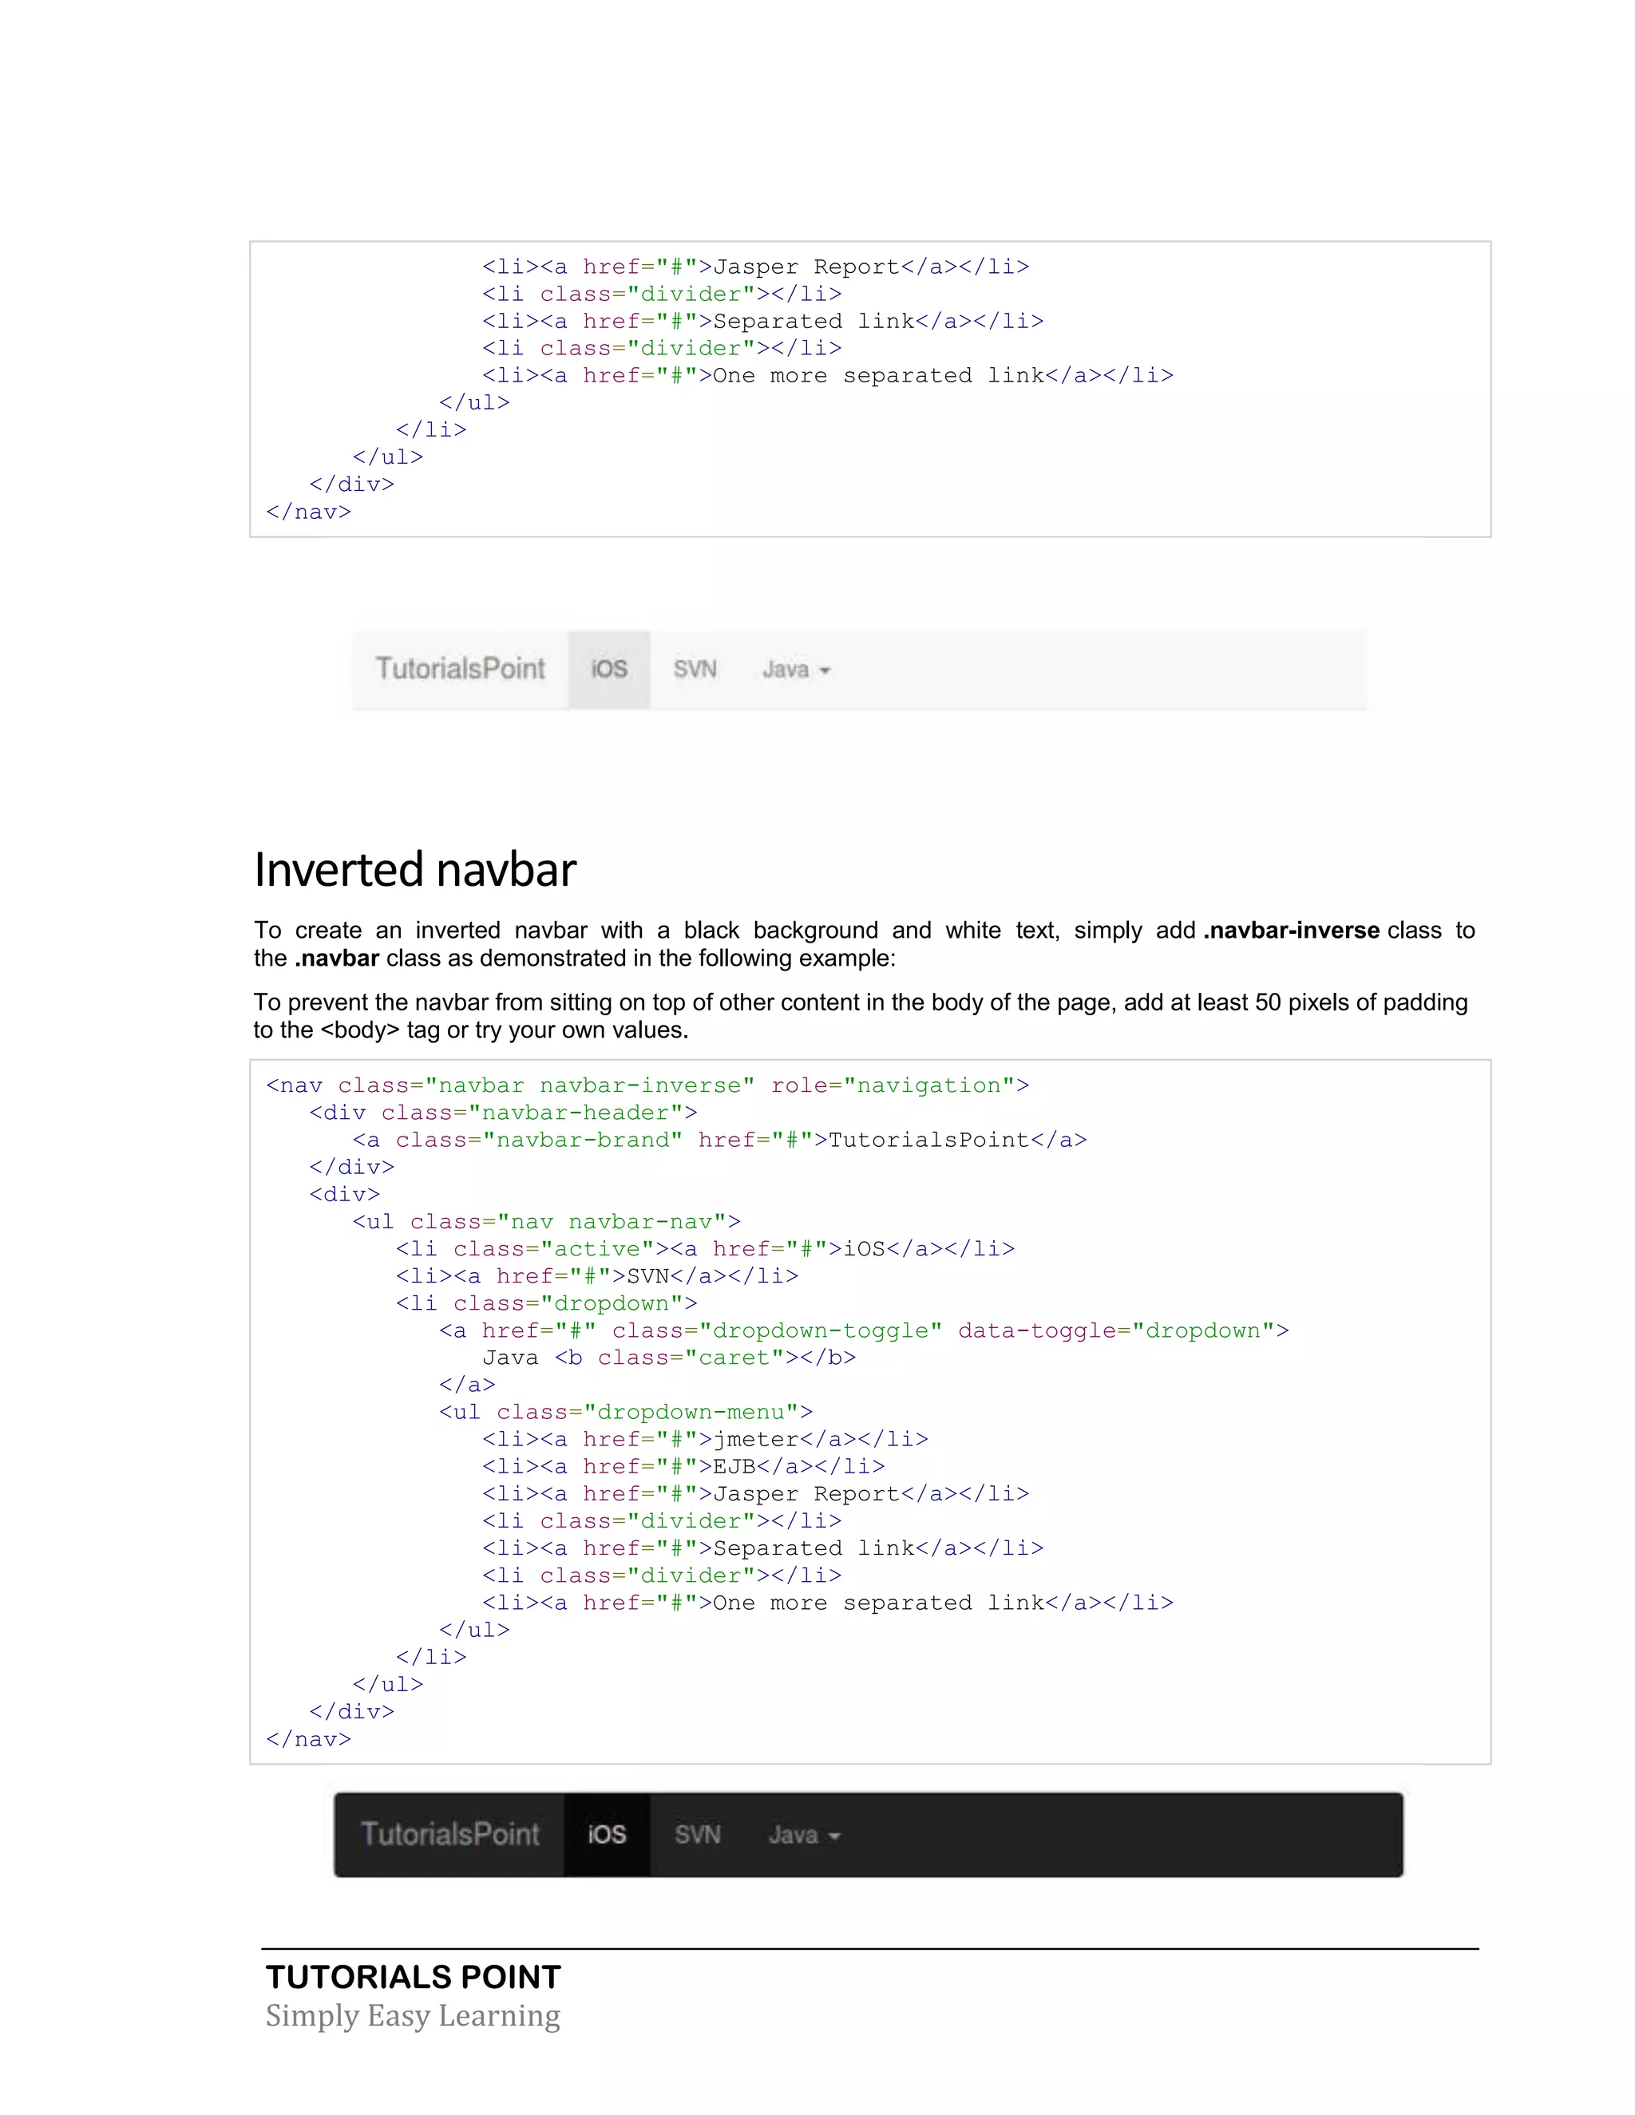The width and height of the screenshot is (1635, 2115).
Task: Click the bold '.navbar' word in the second paragraph line
Action: tap(337, 958)
